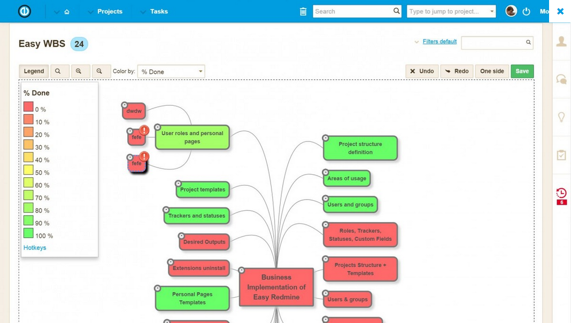Click the warning badge on lower fefe node
Image resolution: width=571 pixels, height=323 pixels.
[144, 156]
